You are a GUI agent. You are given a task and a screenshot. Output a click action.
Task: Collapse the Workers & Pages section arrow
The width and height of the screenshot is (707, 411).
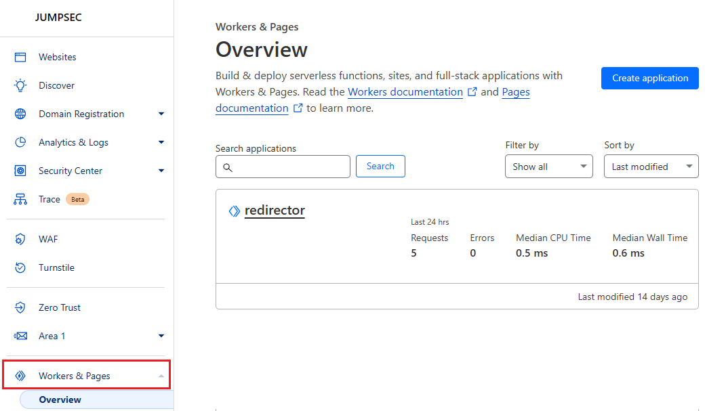tap(161, 376)
